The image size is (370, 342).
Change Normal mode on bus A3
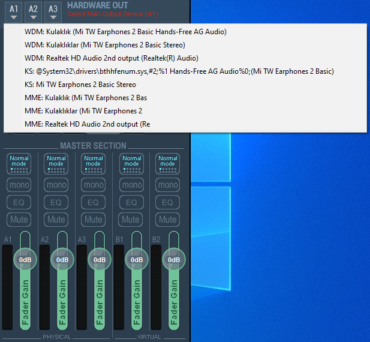tap(93, 164)
